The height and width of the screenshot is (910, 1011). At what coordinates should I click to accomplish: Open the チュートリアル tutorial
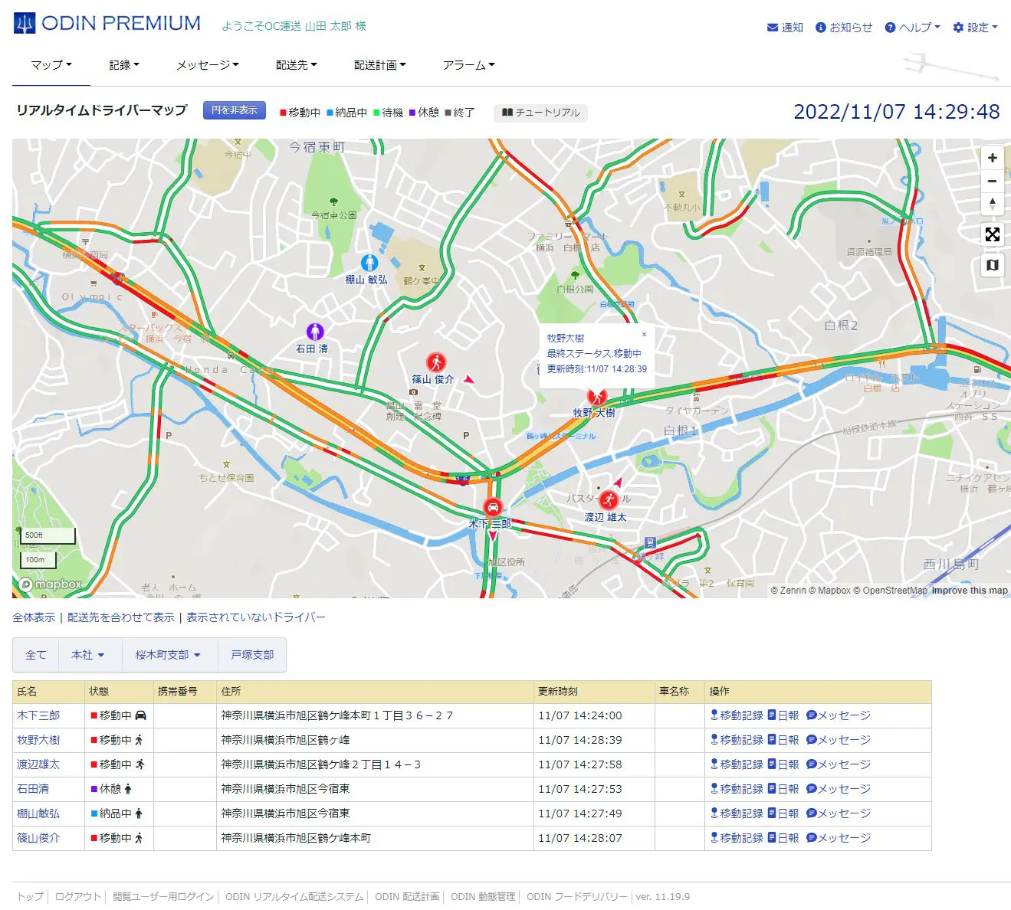540,113
